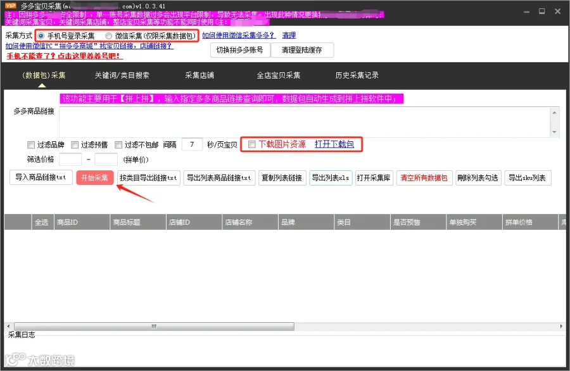The image size is (570, 371).
Task: Click 是否预售 column header
Action: [x=418, y=222]
